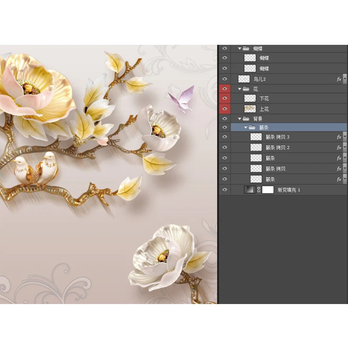Viewport: 348px width, 348px height.
Task: Select the 渐变填充 1 layer name
Action: (x=288, y=190)
